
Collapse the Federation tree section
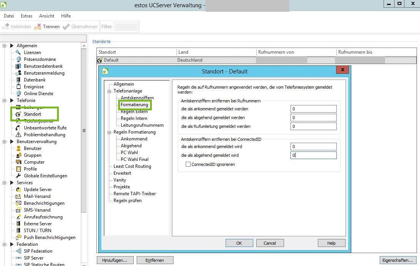[4, 245]
